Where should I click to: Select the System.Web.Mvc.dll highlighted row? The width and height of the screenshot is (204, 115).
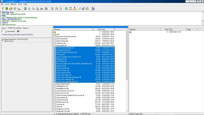click(x=84, y=70)
